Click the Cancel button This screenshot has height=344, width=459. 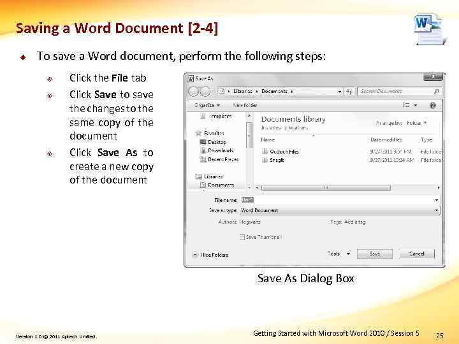point(417,254)
